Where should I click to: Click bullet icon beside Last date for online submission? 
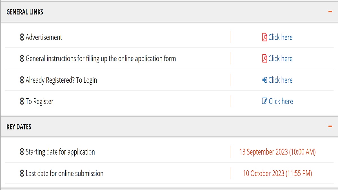click(22, 173)
